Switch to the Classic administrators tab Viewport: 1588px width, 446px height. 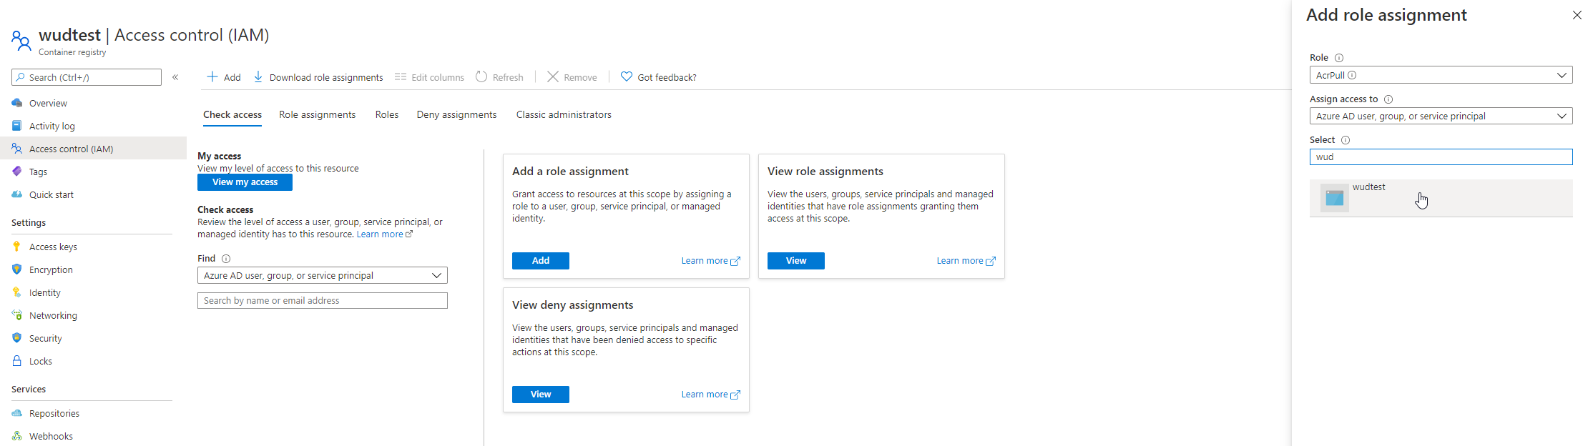(564, 114)
